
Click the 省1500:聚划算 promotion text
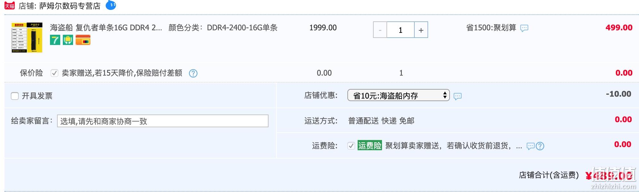point(491,28)
